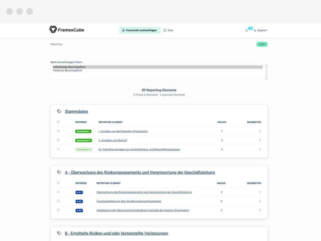Click the trophy icon next to Ziele
Viewport: 321px width, 241px height.
165,30
